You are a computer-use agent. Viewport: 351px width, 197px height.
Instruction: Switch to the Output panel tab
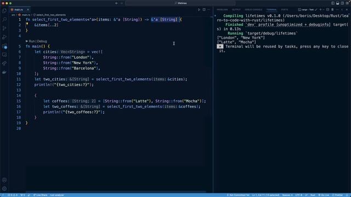click(x=236, y=10)
